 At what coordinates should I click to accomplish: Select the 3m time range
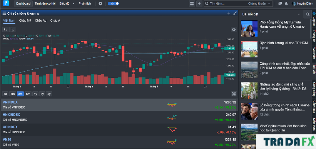tap(20, 94)
